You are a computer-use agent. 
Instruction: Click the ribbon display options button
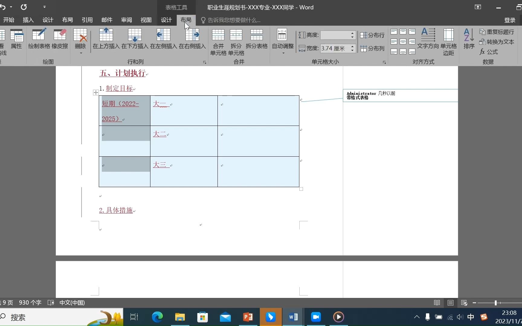[478, 7]
